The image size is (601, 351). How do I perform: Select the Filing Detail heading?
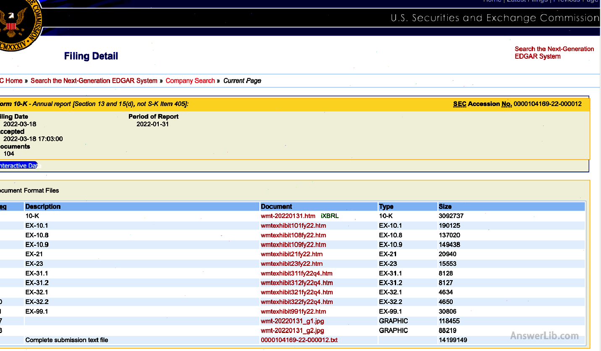click(x=91, y=56)
